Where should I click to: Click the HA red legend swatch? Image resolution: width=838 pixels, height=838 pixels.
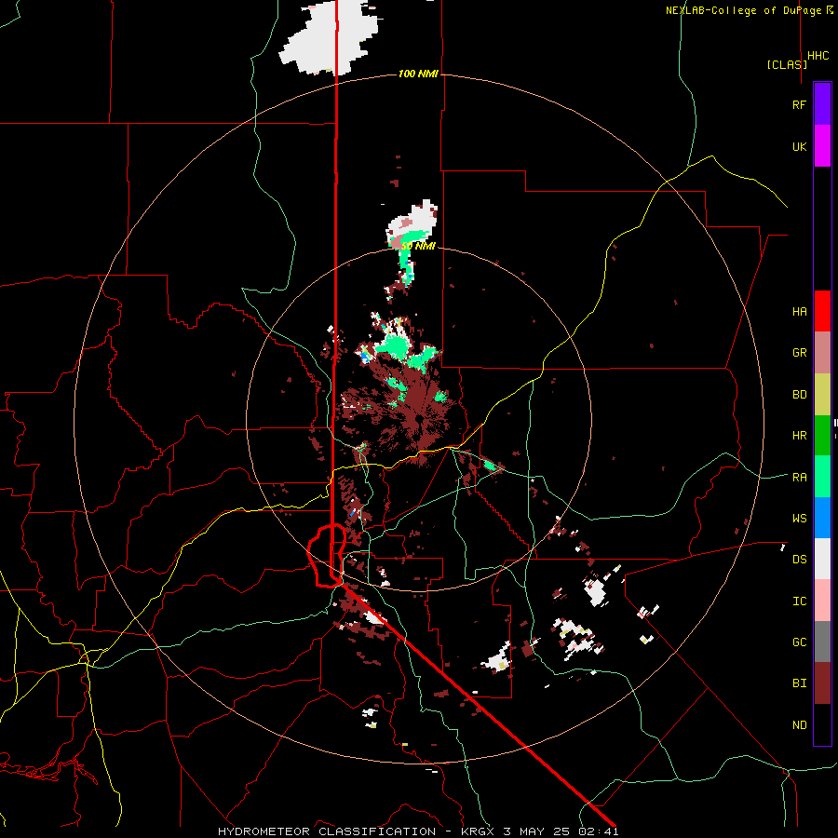[x=822, y=311]
